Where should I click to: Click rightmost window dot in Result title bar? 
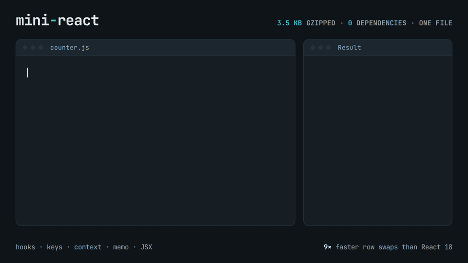click(x=328, y=48)
